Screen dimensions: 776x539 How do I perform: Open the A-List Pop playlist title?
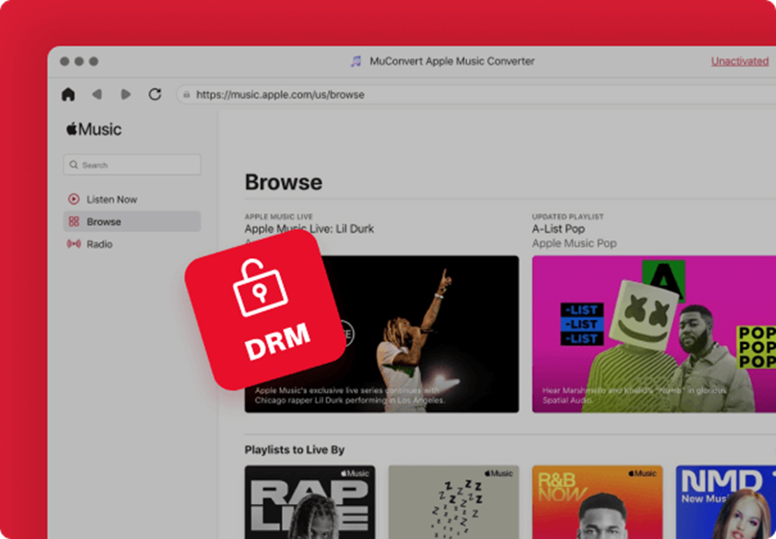558,229
